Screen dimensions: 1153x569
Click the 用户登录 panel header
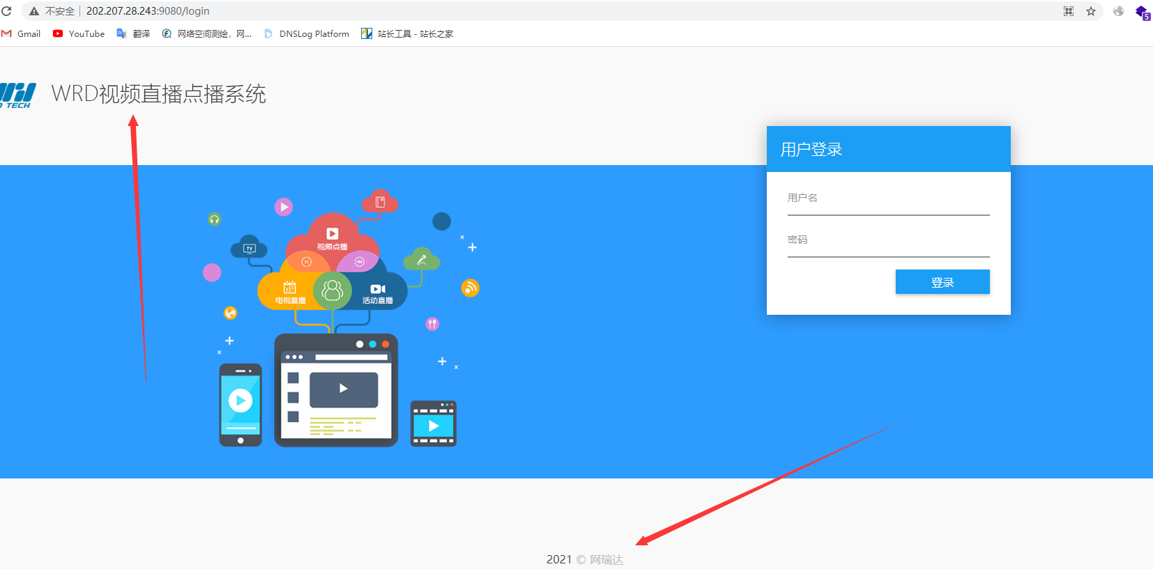pos(888,149)
